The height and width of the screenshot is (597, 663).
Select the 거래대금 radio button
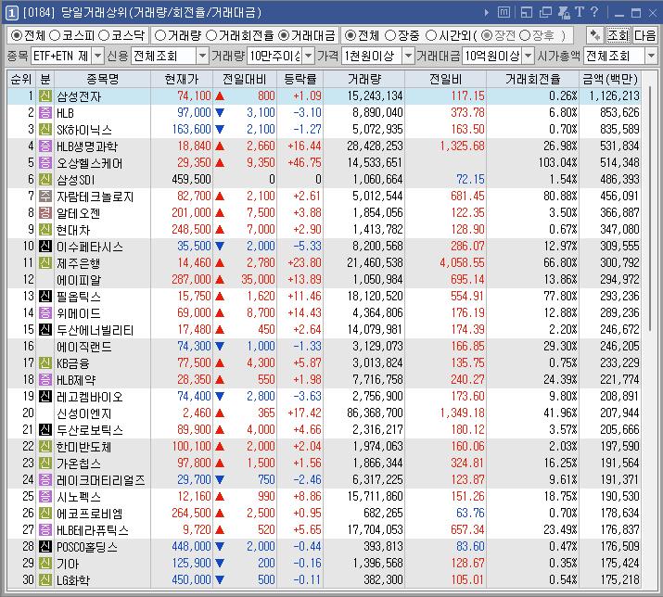point(284,35)
